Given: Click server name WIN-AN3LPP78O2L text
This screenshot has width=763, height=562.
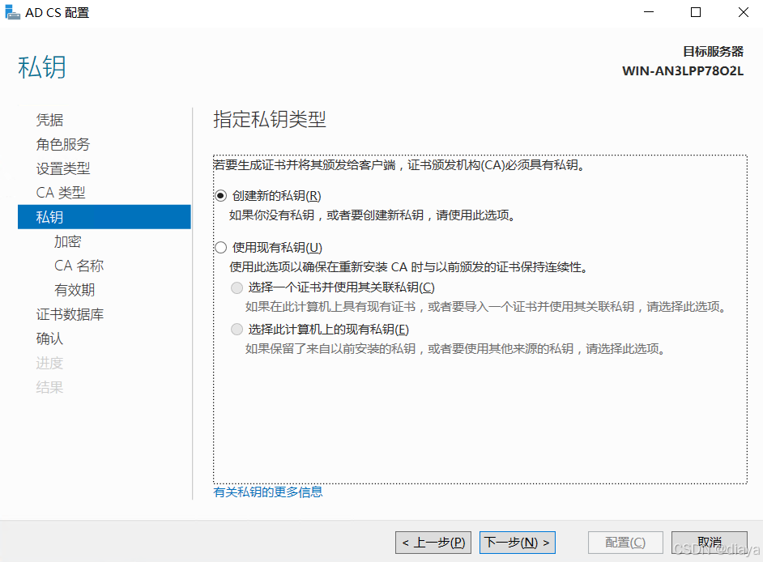Looking at the screenshot, I should point(683,71).
